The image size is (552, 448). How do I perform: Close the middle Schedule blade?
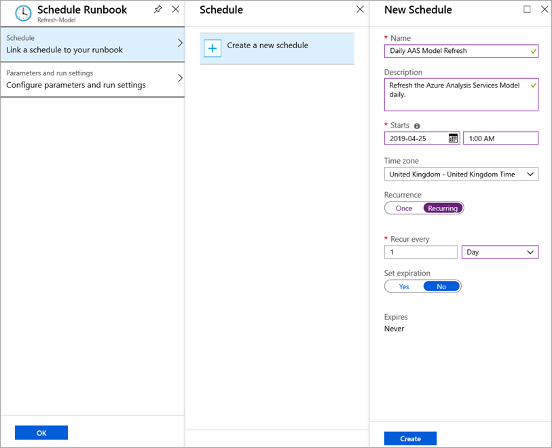click(x=360, y=9)
